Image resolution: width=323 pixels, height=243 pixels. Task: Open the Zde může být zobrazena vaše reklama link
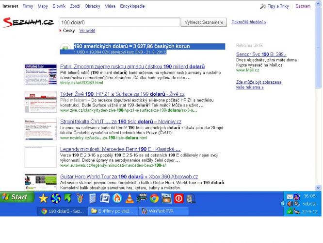point(258,85)
